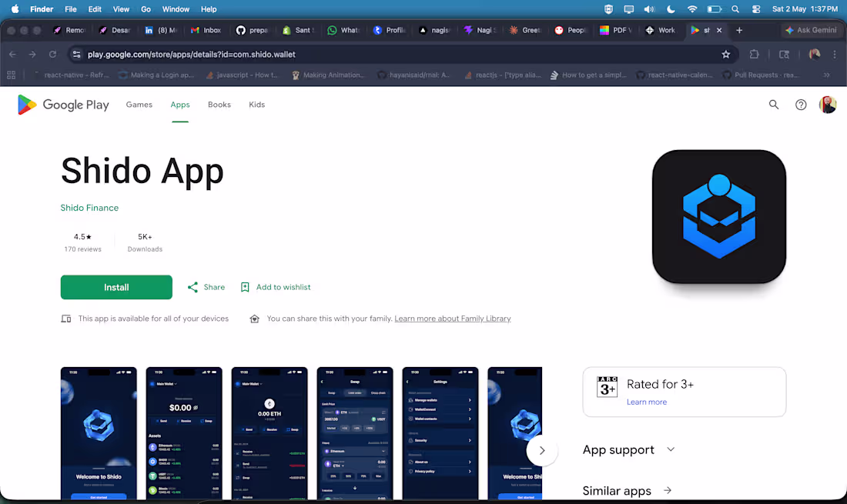The image size is (847, 504).
Task: Open Control Center in menu bar
Action: coord(756,9)
